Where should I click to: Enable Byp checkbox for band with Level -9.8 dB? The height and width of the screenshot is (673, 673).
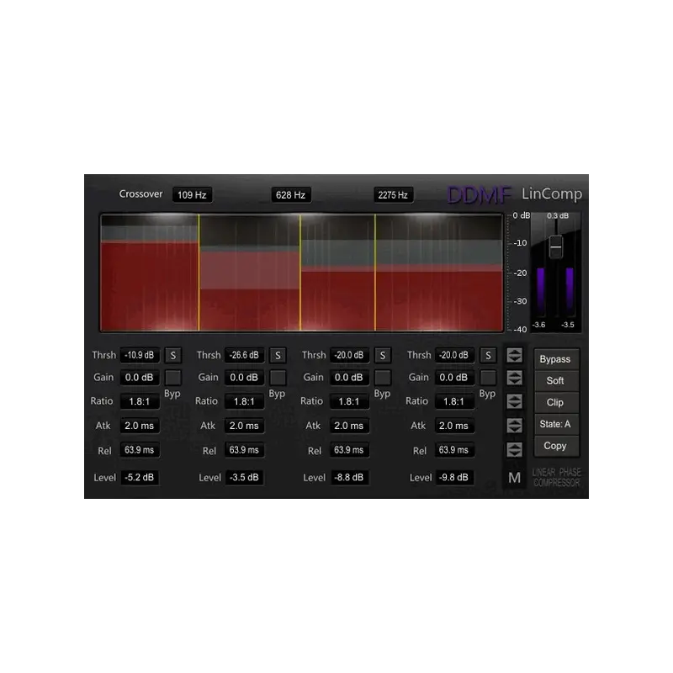(x=488, y=378)
